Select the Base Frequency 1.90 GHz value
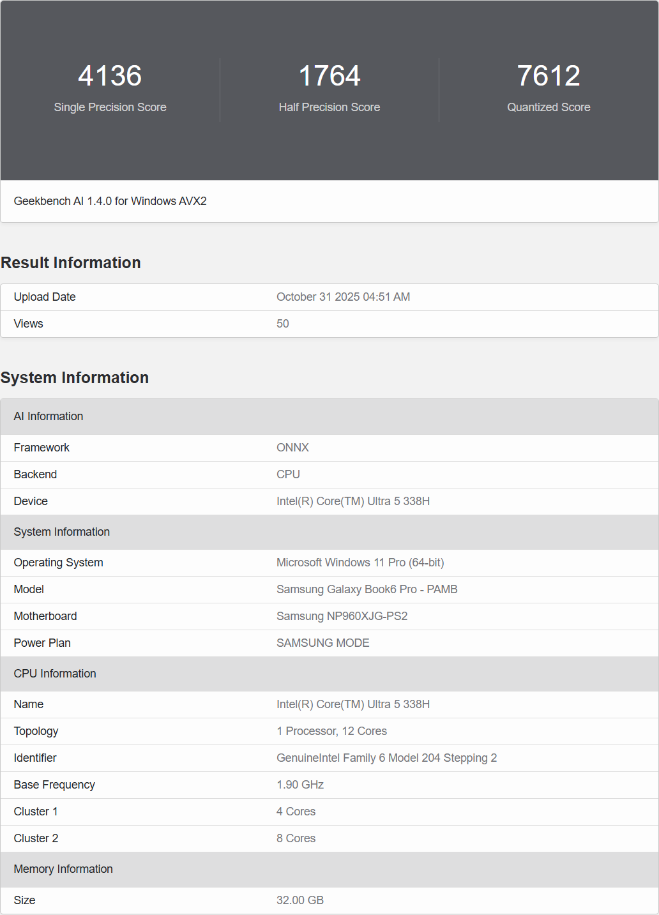The height and width of the screenshot is (915, 659). click(300, 785)
